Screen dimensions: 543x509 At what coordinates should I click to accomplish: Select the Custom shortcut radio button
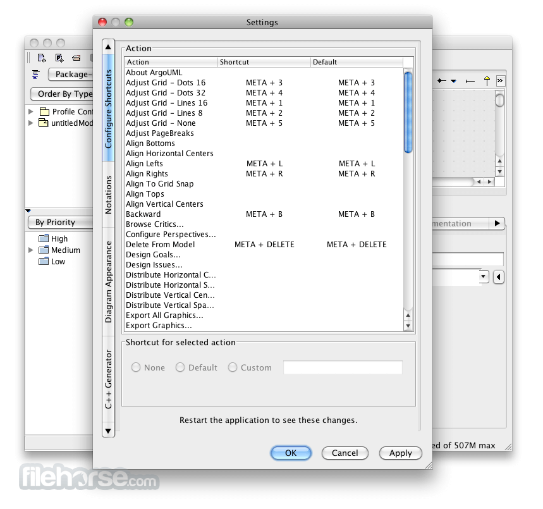[x=232, y=367]
